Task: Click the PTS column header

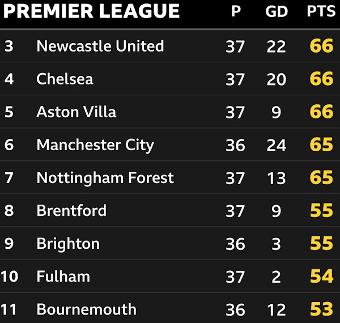Action: pos(321,11)
